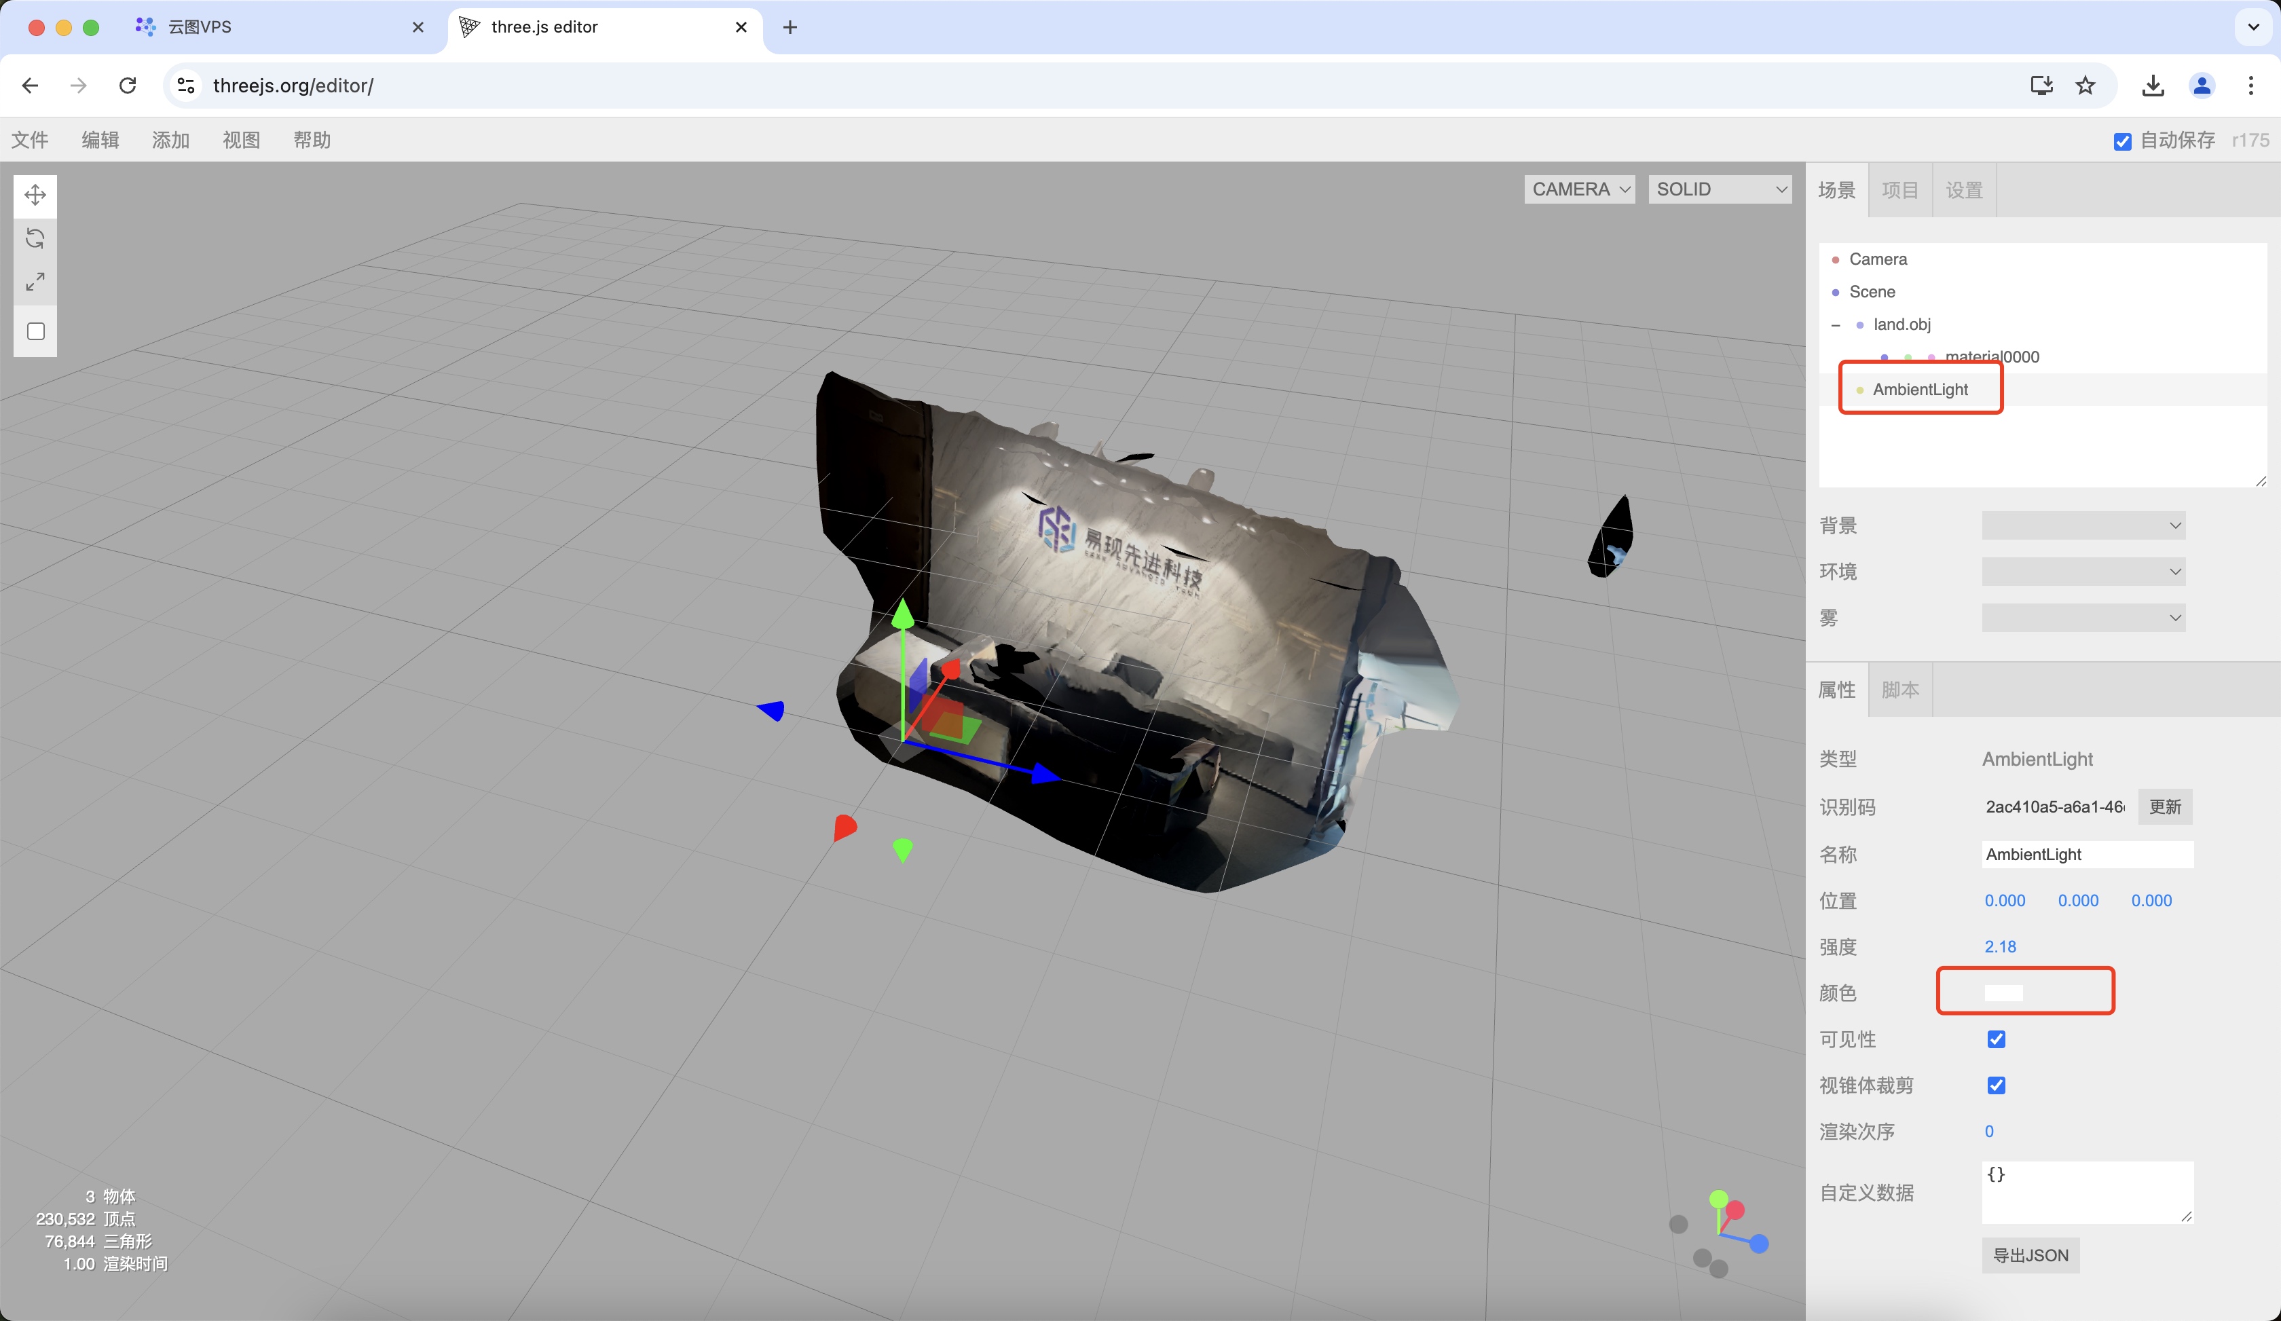This screenshot has height=1321, width=2281.
Task: Bookmark this page with the star icon
Action: pos(2085,85)
